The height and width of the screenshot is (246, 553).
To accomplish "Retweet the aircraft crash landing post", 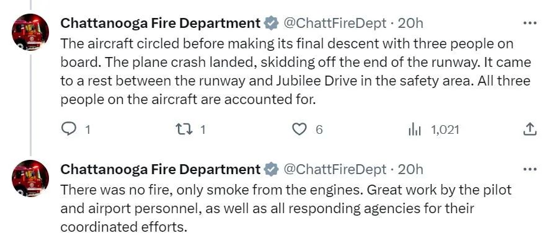I will pos(184,130).
